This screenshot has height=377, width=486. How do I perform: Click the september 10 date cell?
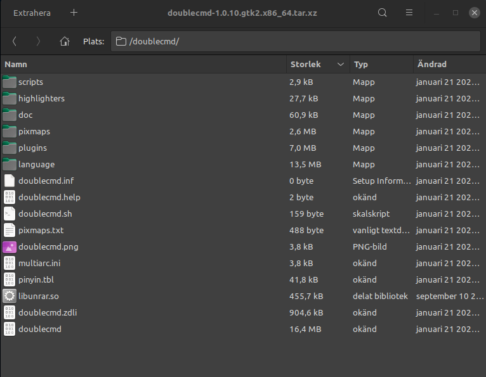450,297
